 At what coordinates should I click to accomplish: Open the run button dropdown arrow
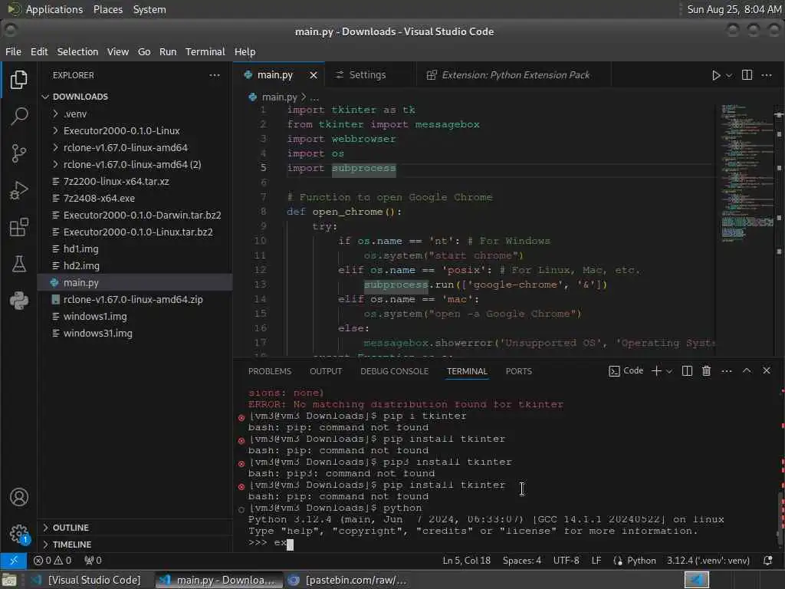(x=729, y=75)
